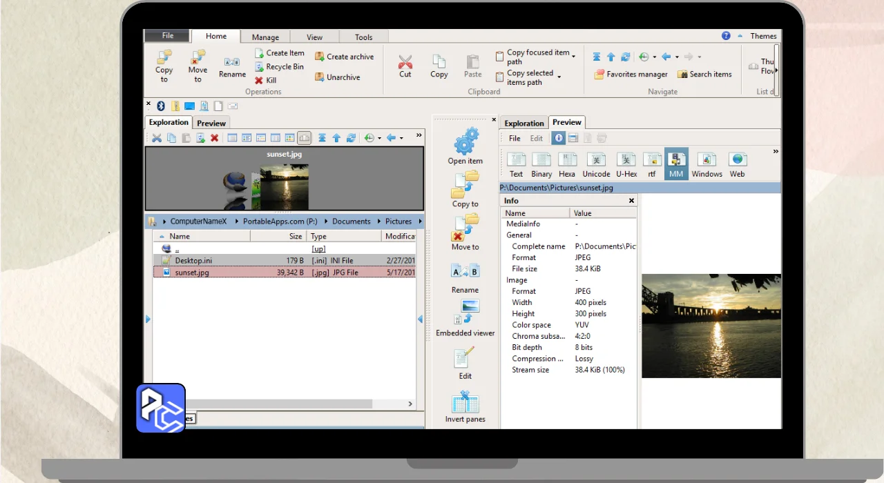This screenshot has height=483, width=884.
Task: Toggle the Info panel button in preview toolbar
Action: pos(558,138)
